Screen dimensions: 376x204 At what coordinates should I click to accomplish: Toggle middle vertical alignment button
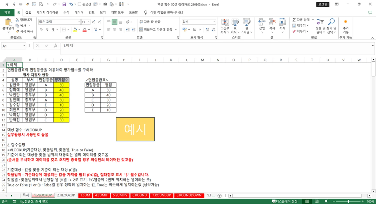coord(114,22)
